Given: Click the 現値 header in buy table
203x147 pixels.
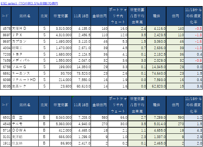Looking at the screenshot, I should click(156, 105).
